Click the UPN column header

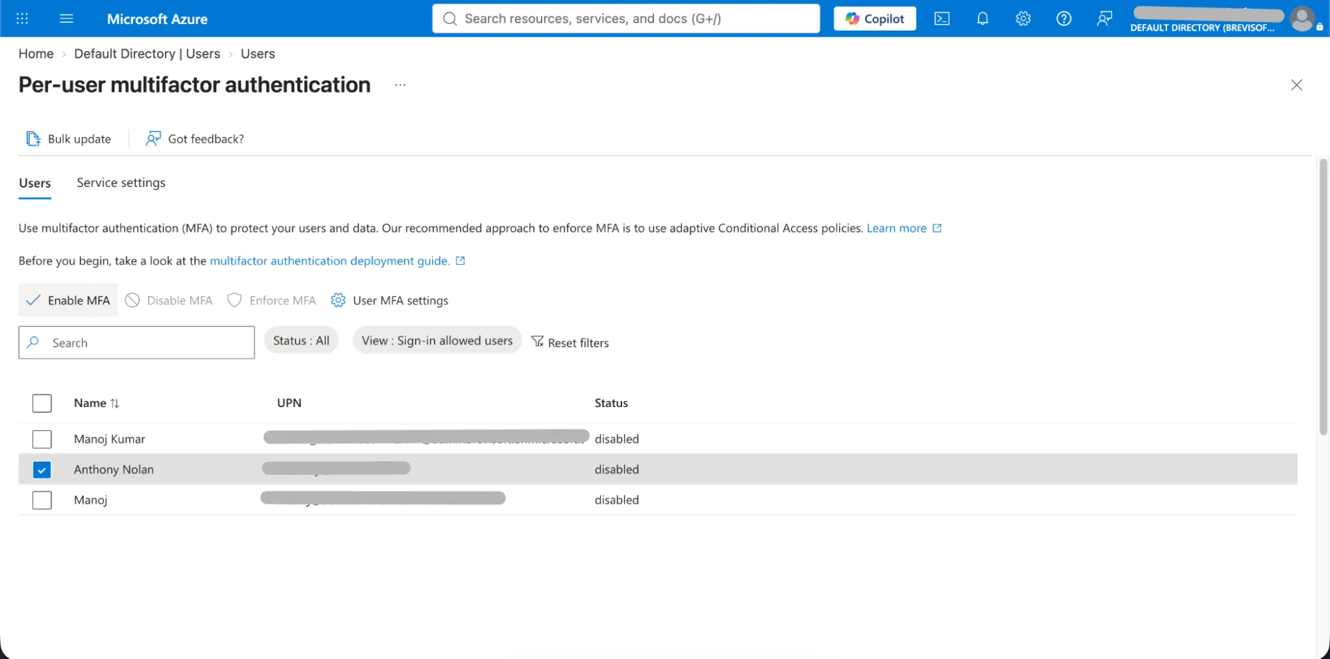(289, 403)
